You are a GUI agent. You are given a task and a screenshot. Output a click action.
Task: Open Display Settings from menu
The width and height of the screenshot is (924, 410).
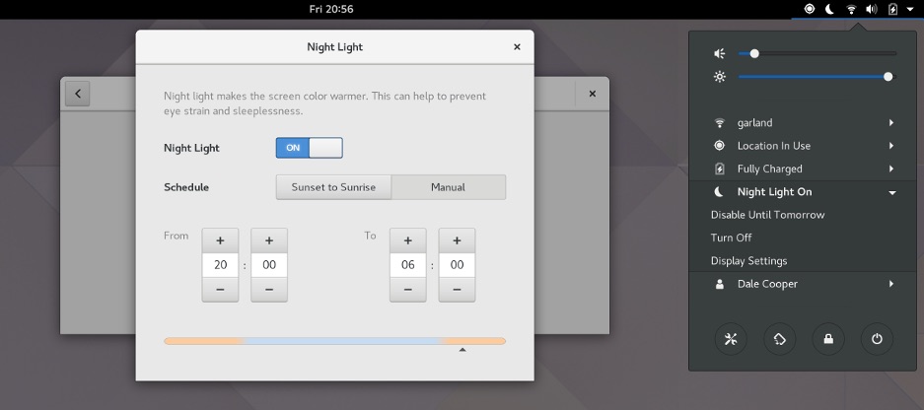pyautogui.click(x=748, y=261)
